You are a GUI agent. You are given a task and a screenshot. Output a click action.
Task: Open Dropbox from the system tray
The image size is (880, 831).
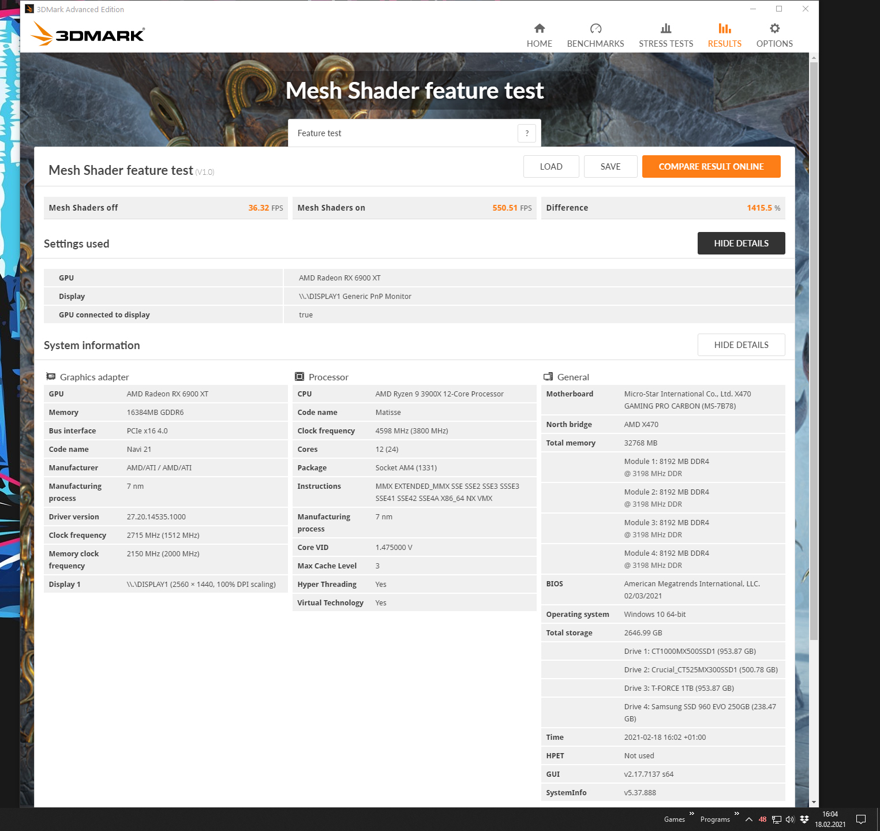(804, 819)
